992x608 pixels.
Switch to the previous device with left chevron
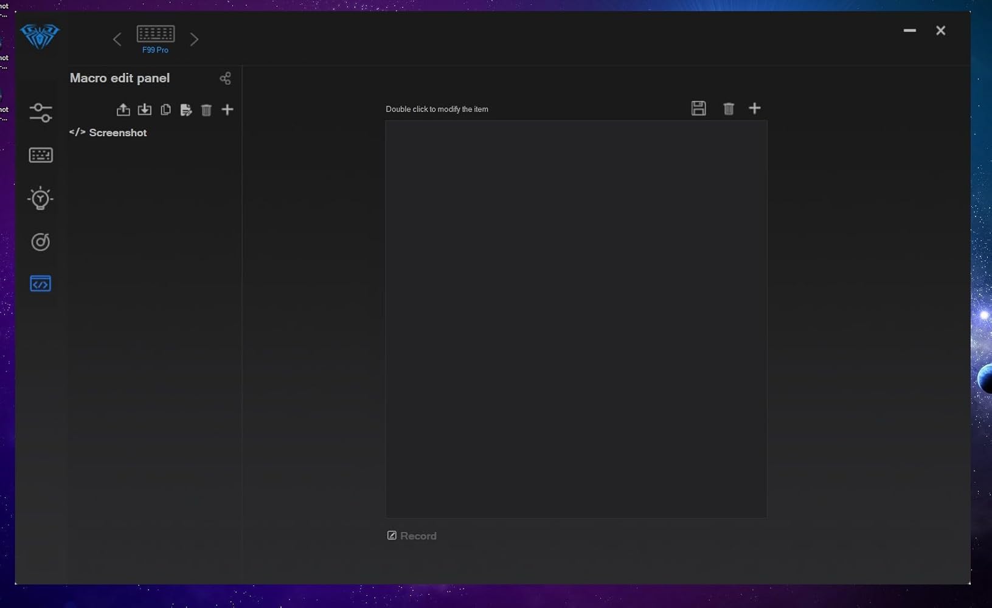(117, 40)
